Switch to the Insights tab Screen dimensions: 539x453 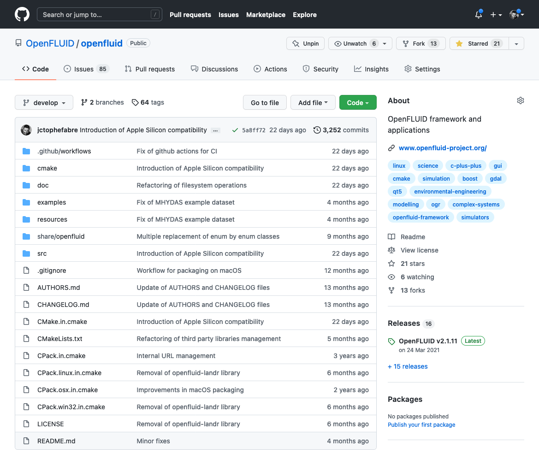[x=371, y=69]
